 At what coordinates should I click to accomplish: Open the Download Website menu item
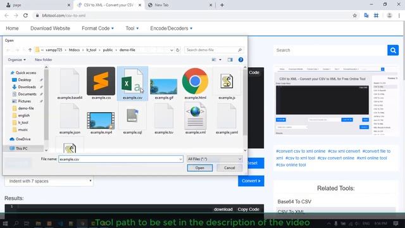click(50, 28)
